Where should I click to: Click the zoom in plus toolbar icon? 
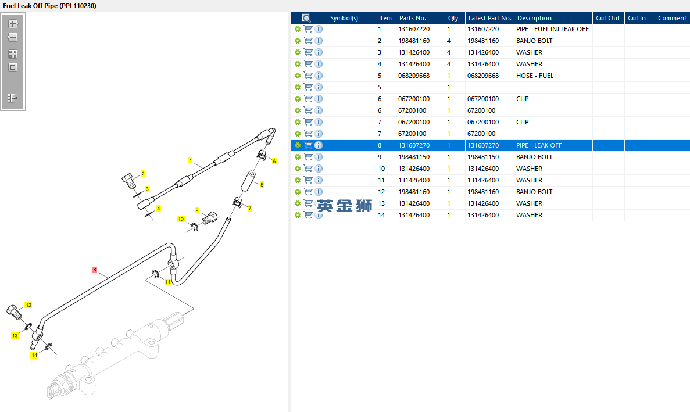click(13, 24)
